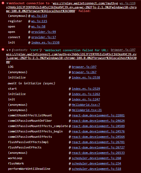Collapse the first WebSocket error stack trace
The width and height of the screenshot is (141, 173).
click(7, 3)
